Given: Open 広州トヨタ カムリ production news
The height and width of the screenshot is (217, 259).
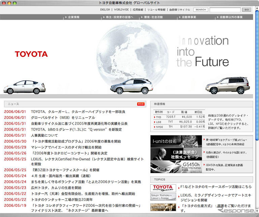Looking at the screenshot, I should click(56, 188).
